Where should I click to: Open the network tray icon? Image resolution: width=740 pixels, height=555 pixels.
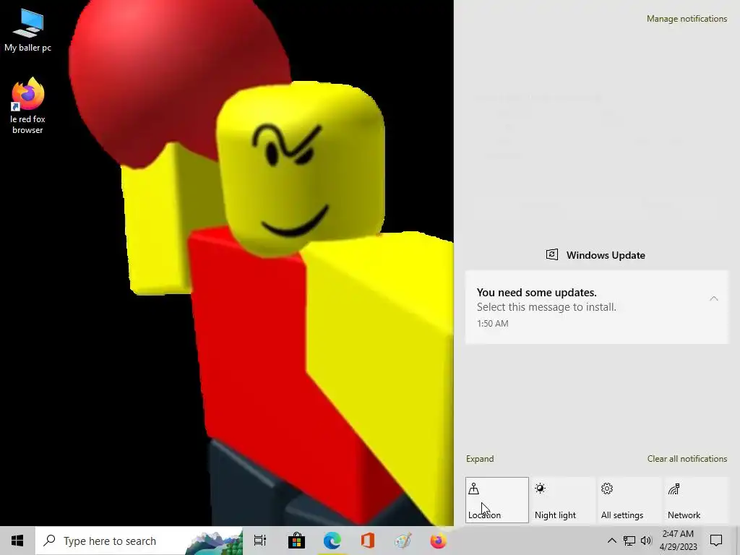pyautogui.click(x=629, y=541)
